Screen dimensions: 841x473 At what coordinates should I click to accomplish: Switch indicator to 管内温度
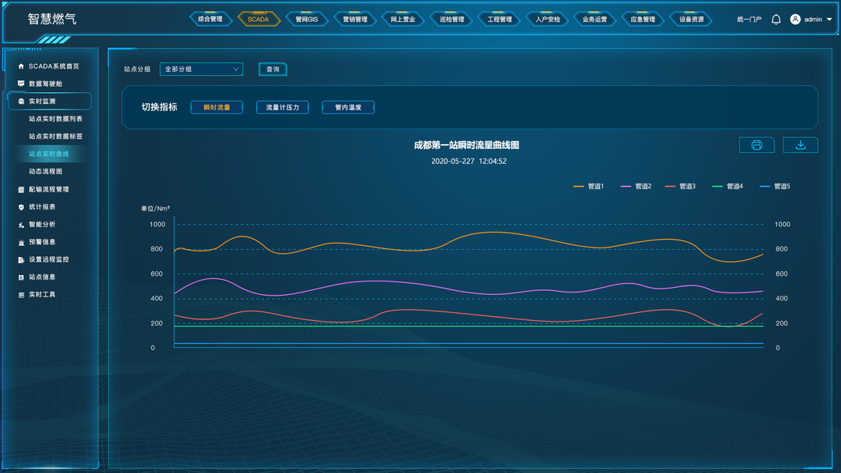[348, 107]
